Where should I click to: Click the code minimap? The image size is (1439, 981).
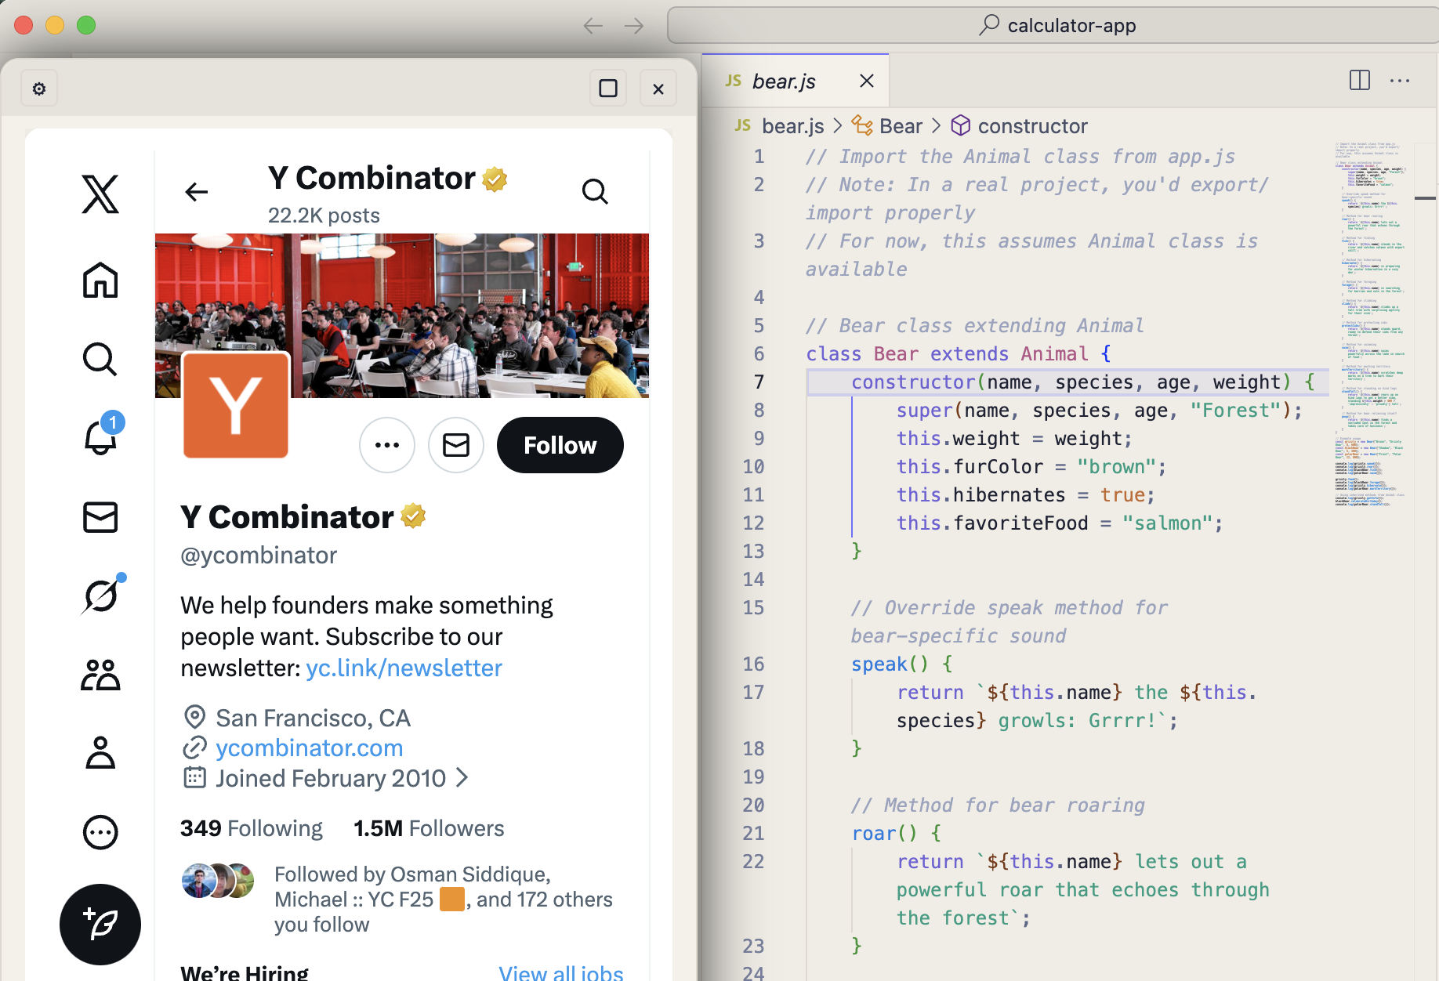coord(1371,325)
